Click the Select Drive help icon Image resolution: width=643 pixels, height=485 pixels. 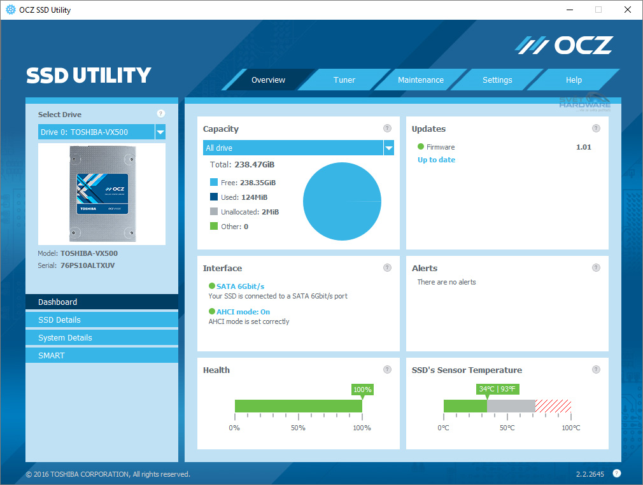[x=161, y=114]
